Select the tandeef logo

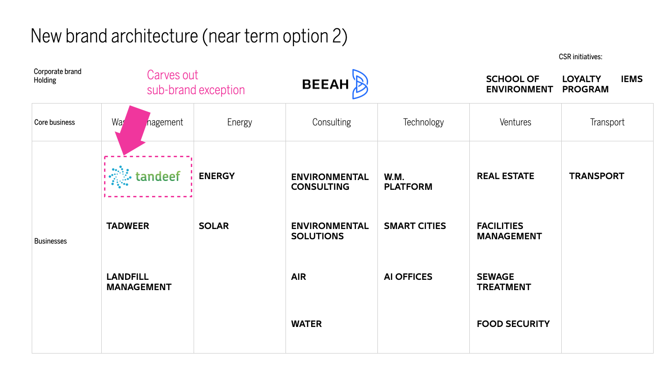click(145, 177)
